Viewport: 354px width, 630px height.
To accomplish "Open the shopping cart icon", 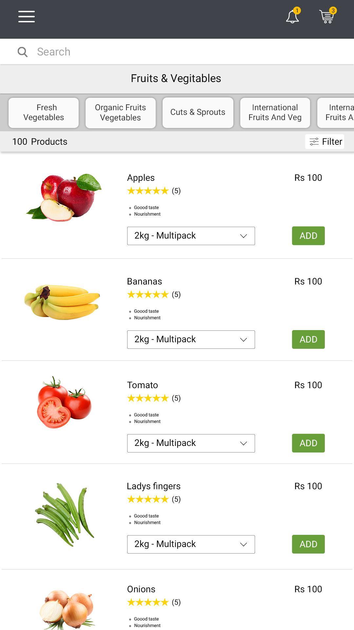I will coord(327,16).
